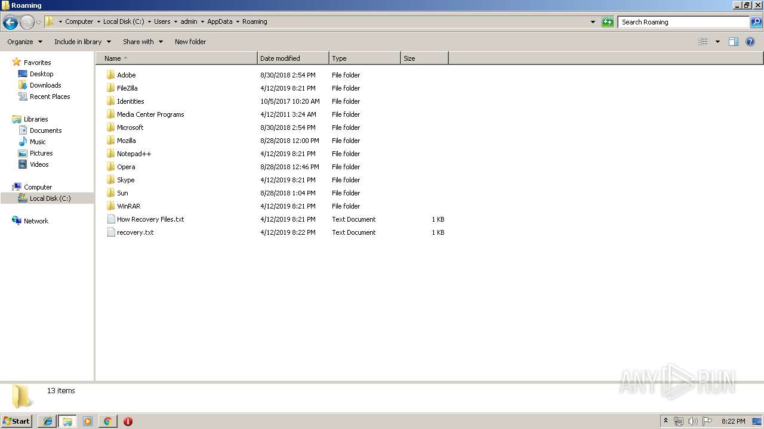Viewport: 764px width, 429px height.
Task: Open Videos library
Action: [x=39, y=164]
